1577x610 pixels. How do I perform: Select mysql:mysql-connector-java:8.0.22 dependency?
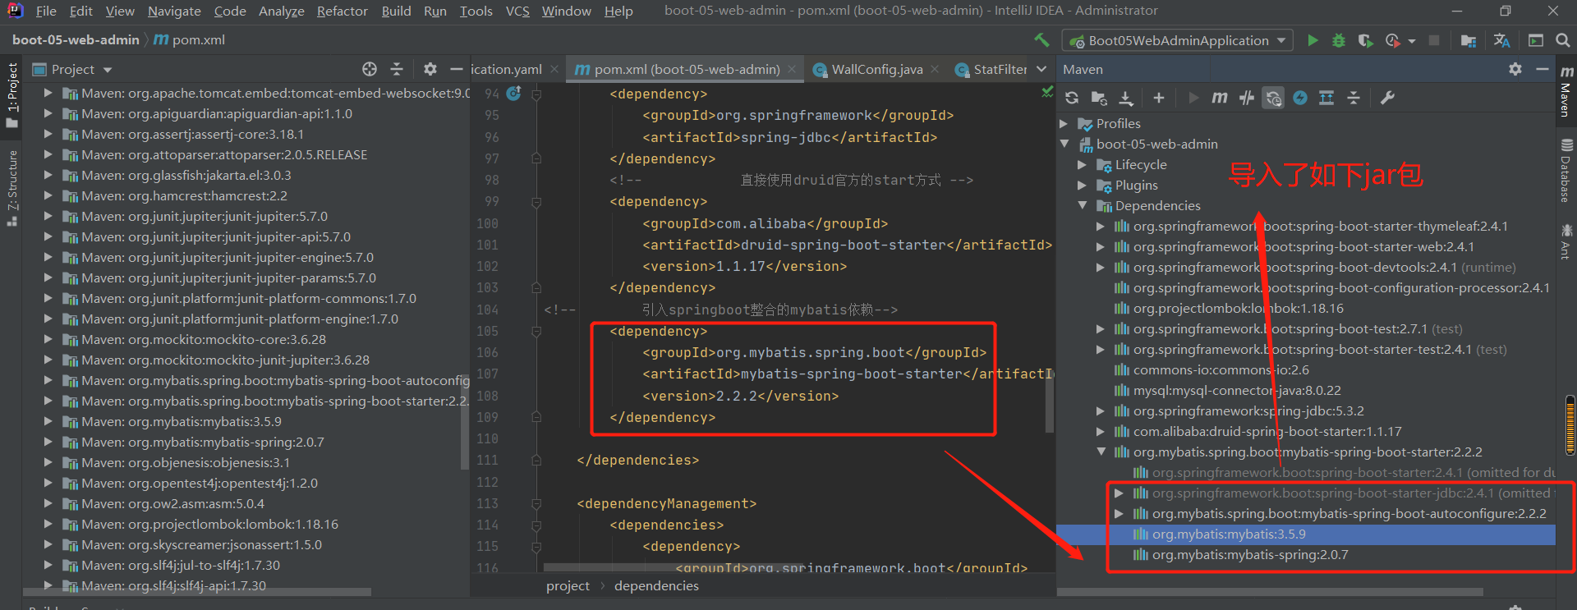pos(1237,391)
